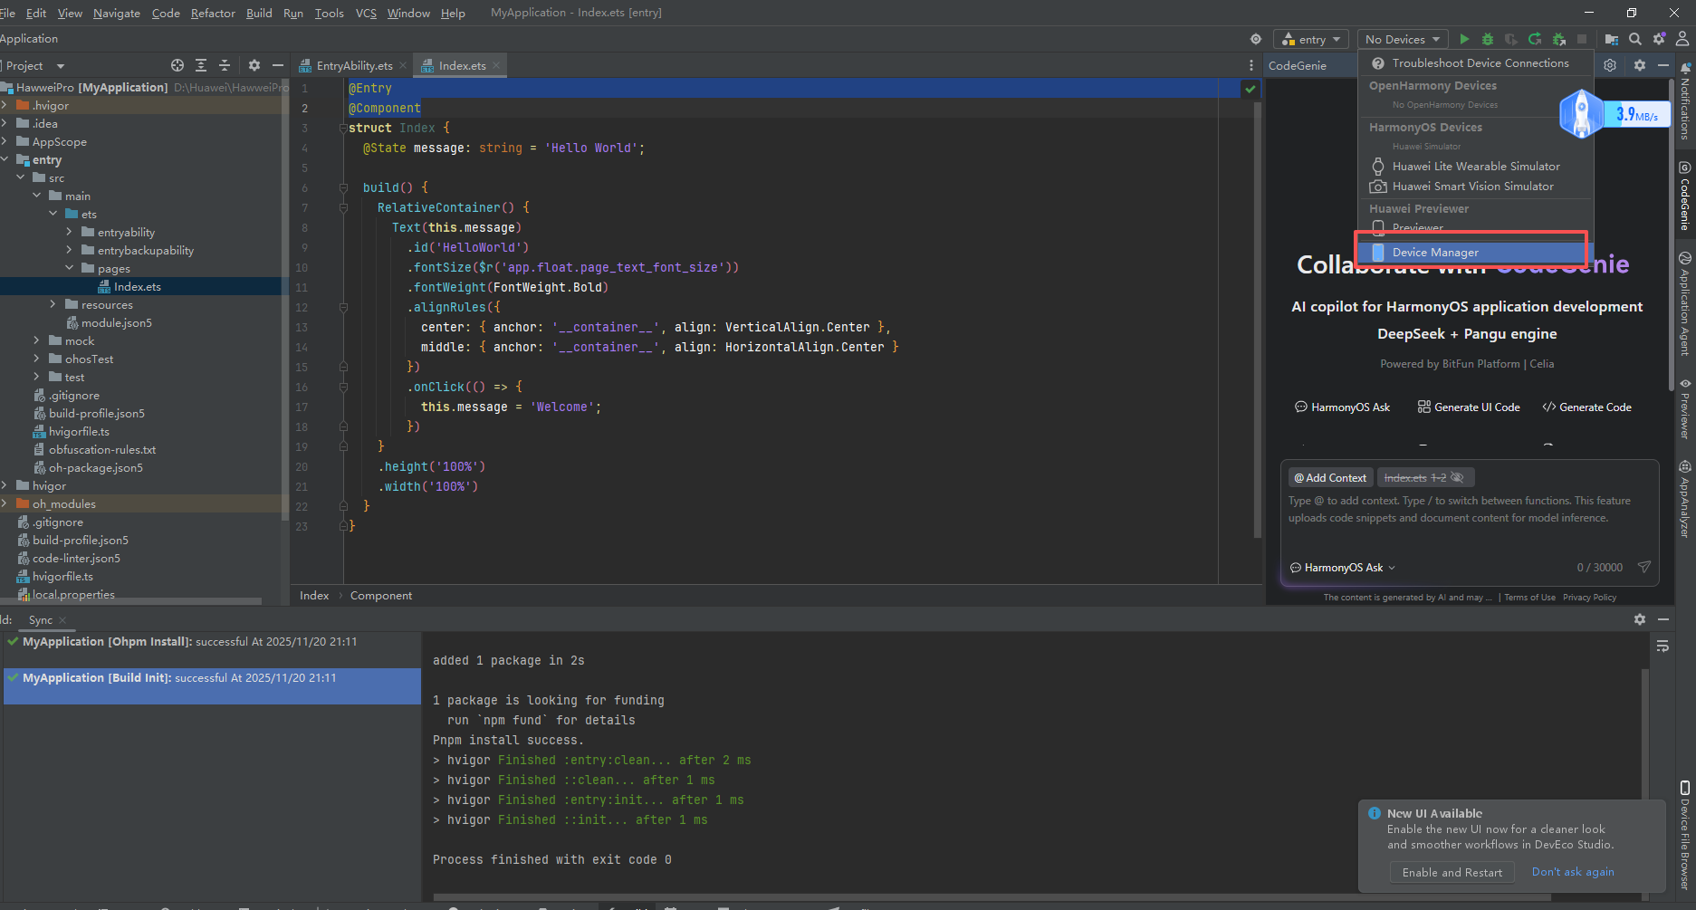Close the Index.ets editor tab
The width and height of the screenshot is (1696, 910).
pyautogui.click(x=496, y=65)
